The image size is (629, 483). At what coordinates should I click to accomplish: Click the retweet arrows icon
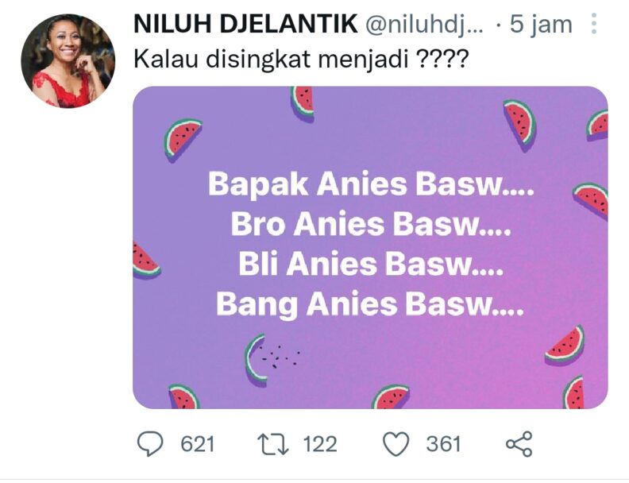point(272,444)
